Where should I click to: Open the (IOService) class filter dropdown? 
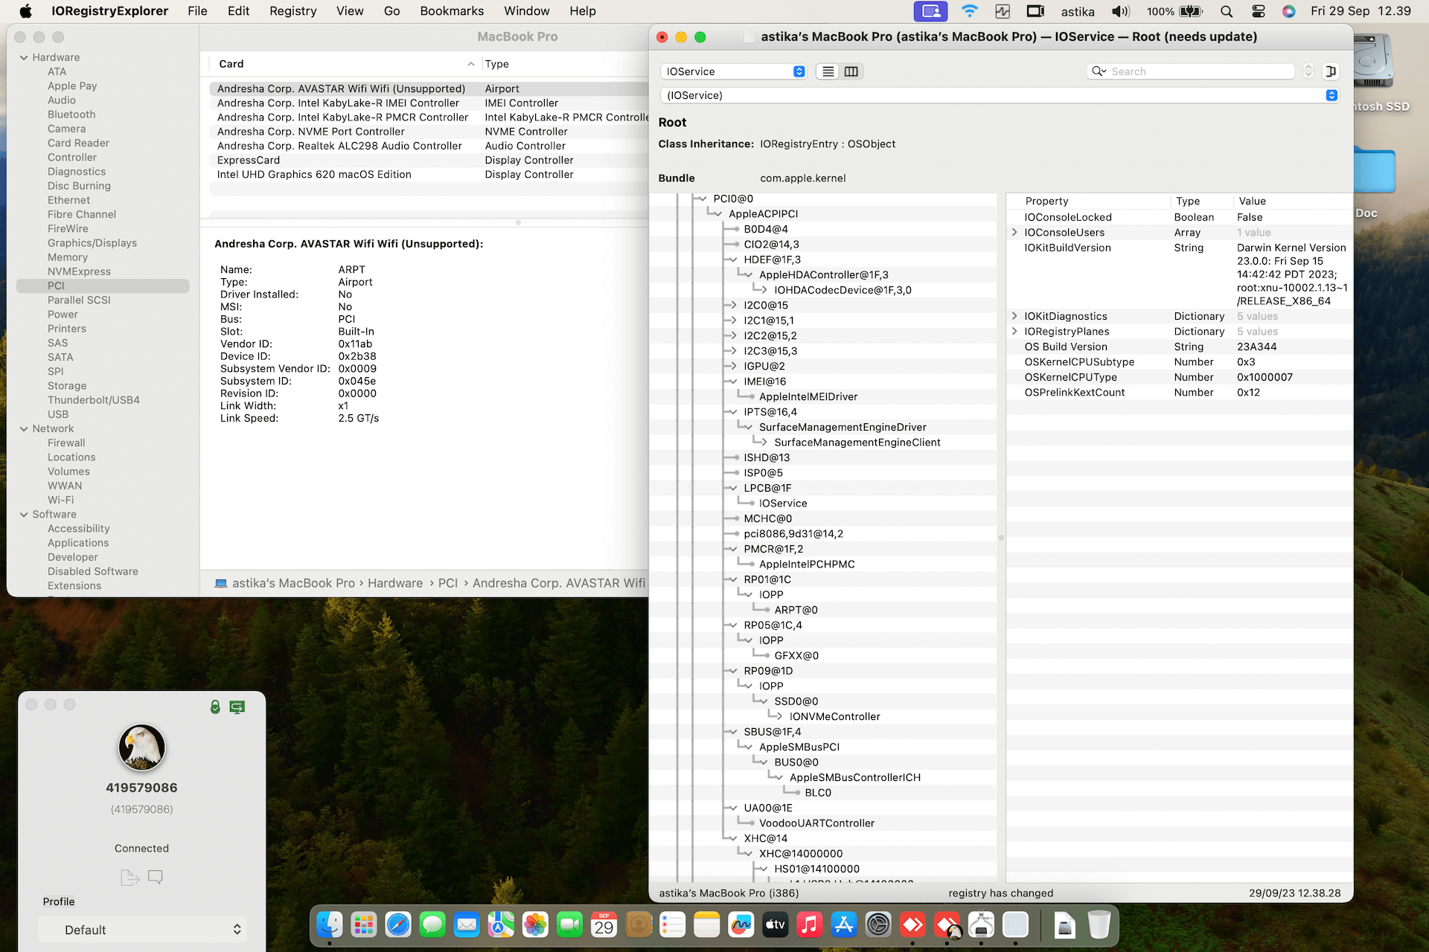(1000, 95)
